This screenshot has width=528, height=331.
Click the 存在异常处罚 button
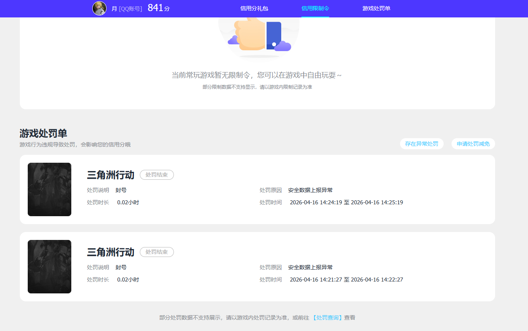pos(422,144)
